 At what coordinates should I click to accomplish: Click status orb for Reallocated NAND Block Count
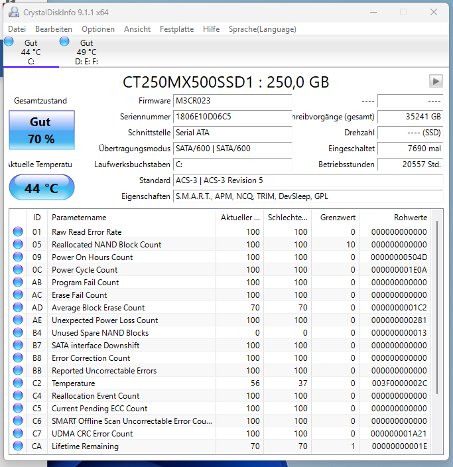click(x=18, y=244)
